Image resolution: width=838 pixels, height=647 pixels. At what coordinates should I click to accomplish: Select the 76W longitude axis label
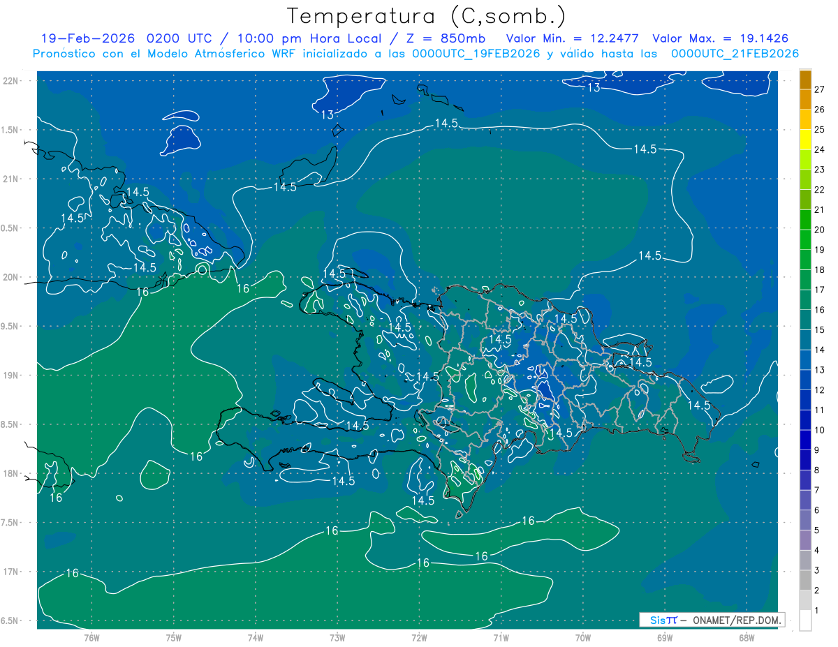[x=91, y=637]
